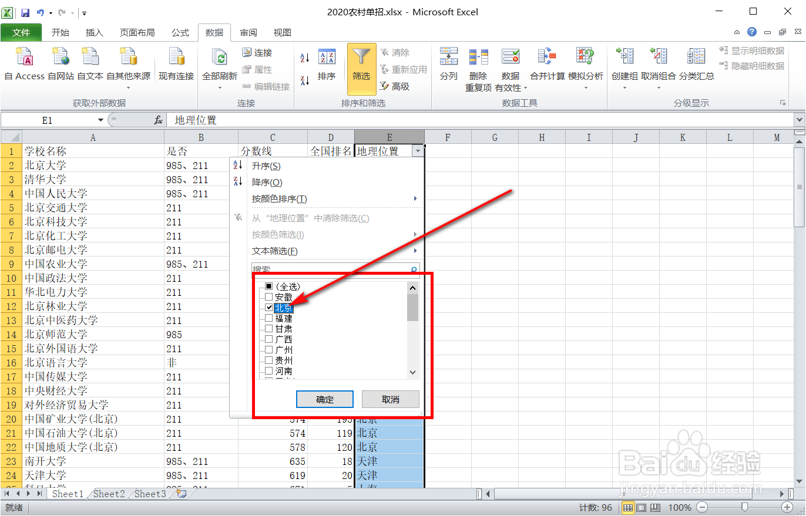This screenshot has width=806, height=516.
Task: Switch to the 开始 (Home) tab
Action: [x=60, y=33]
